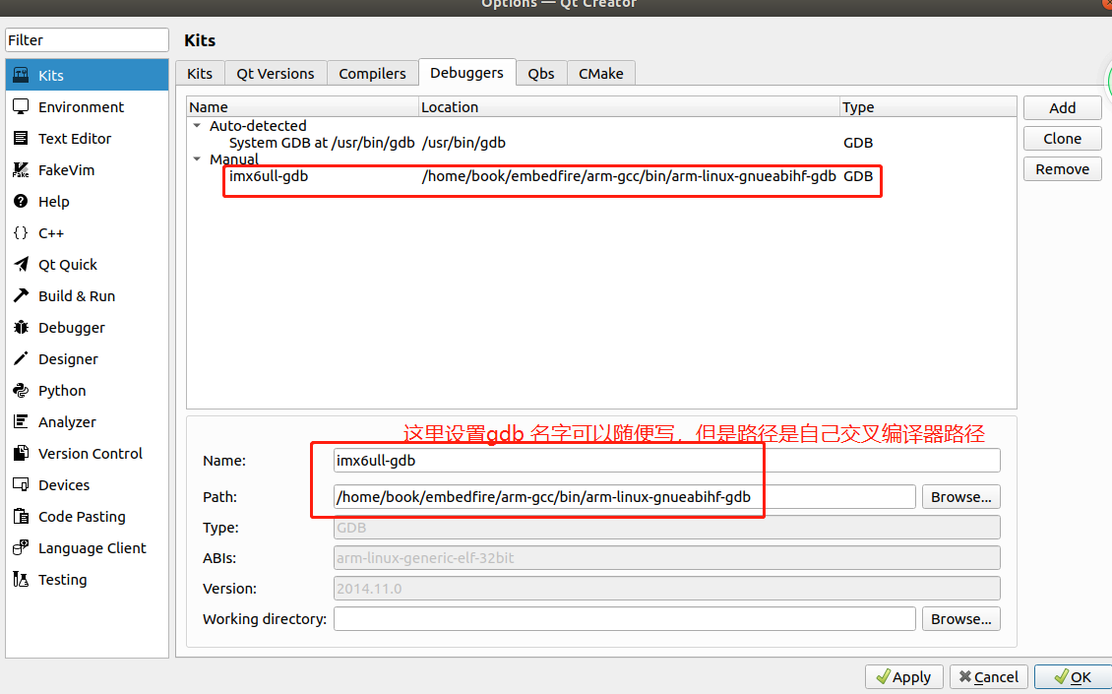The height and width of the screenshot is (694, 1112).
Task: Open Devices settings icon
Action: click(22, 484)
